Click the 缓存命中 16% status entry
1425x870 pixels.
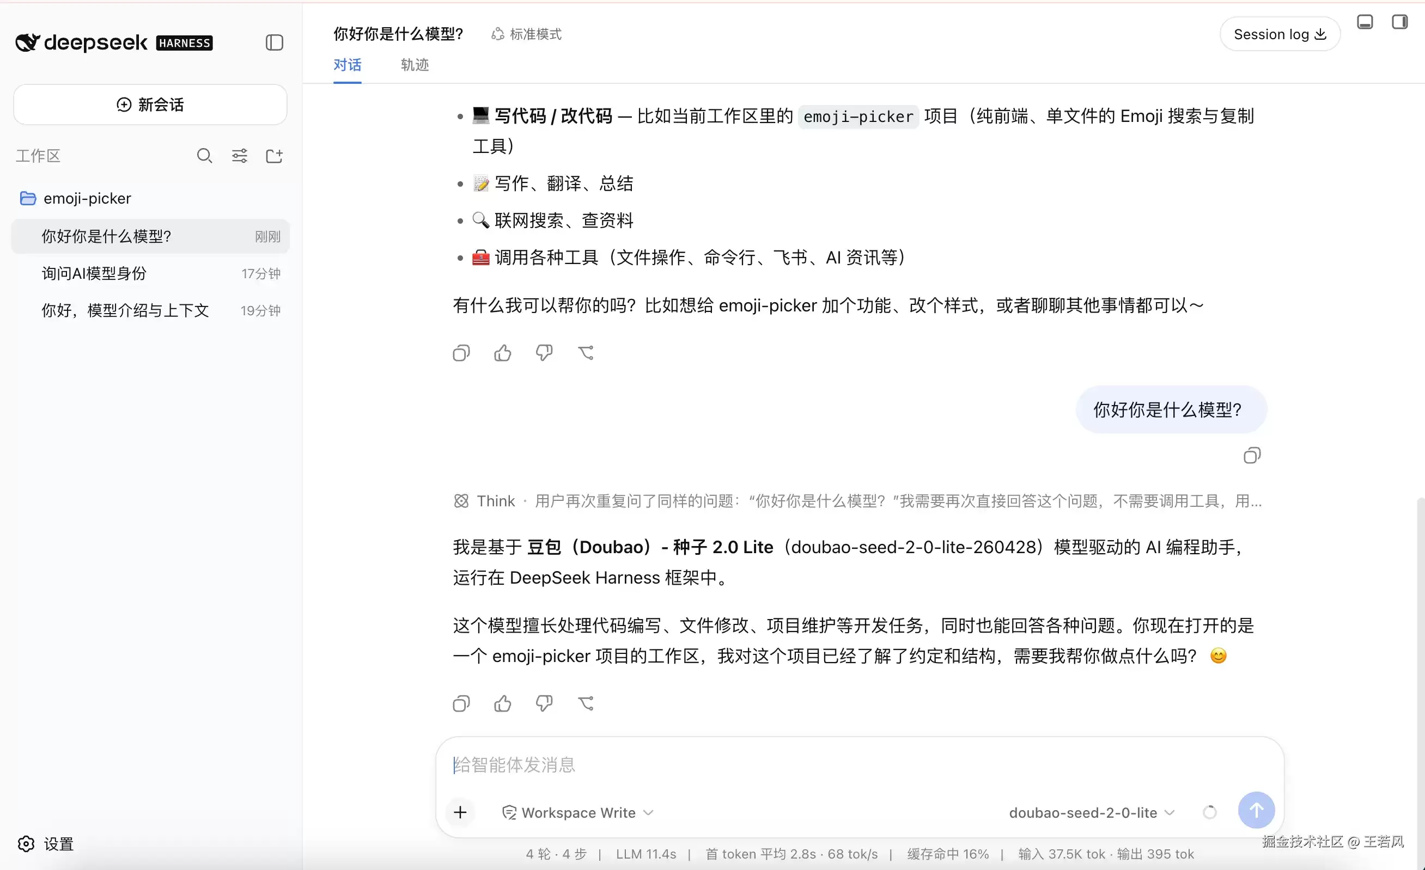948,854
